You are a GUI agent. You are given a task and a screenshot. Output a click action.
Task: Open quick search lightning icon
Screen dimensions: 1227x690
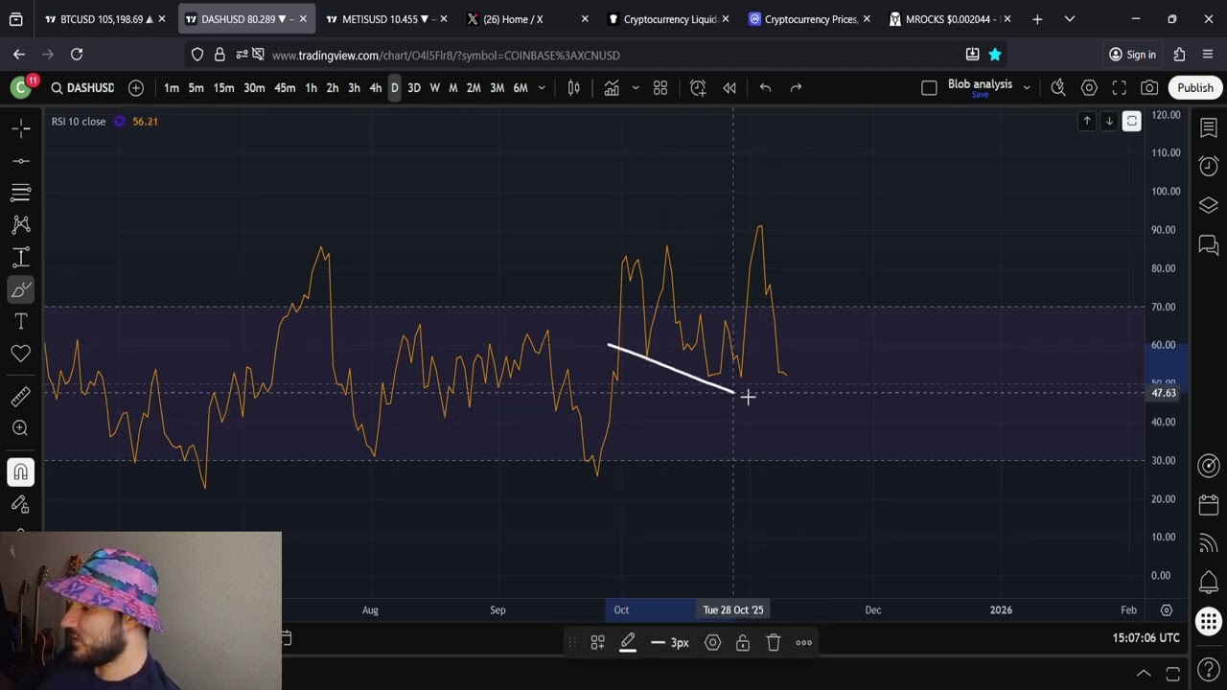coord(1058,87)
